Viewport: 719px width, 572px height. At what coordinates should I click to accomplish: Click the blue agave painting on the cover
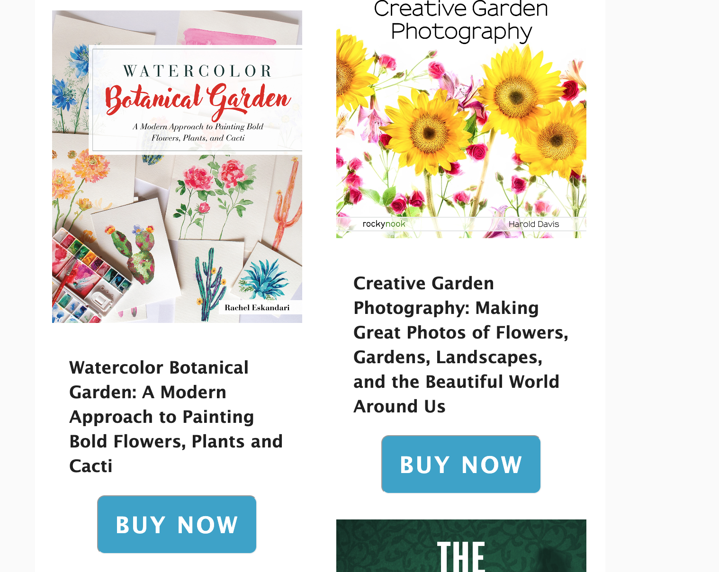pos(265,279)
